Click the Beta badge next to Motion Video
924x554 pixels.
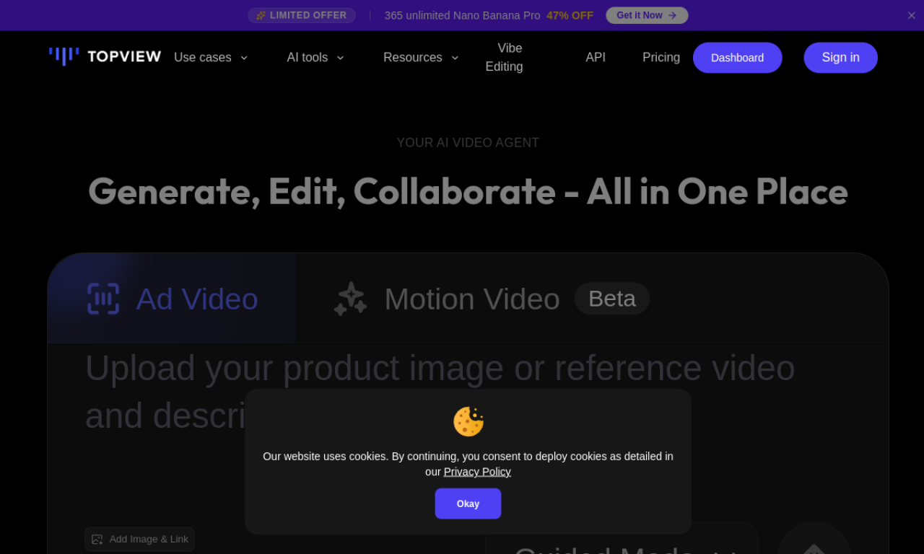pos(611,298)
